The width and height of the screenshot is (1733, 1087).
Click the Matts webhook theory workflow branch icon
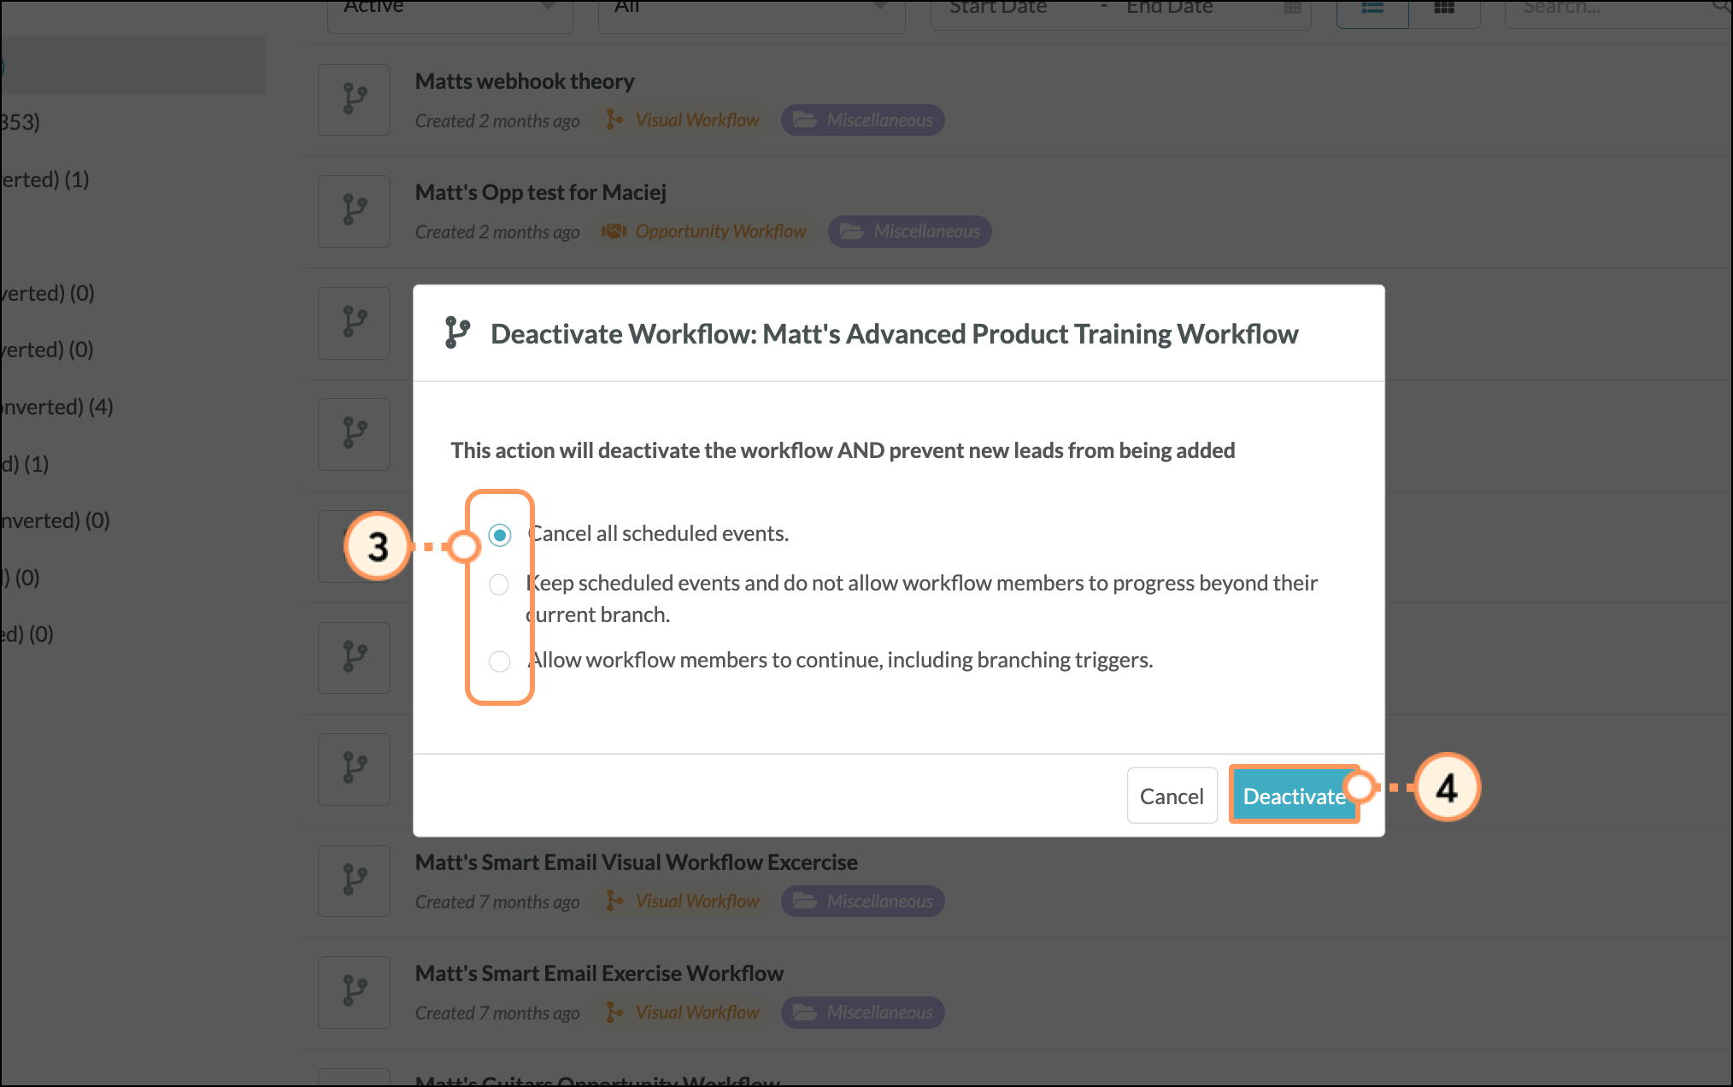354,99
